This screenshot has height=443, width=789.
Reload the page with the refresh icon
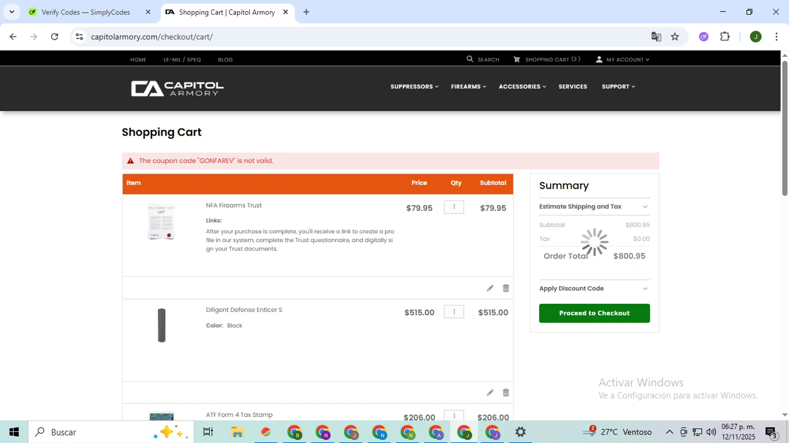55,37
